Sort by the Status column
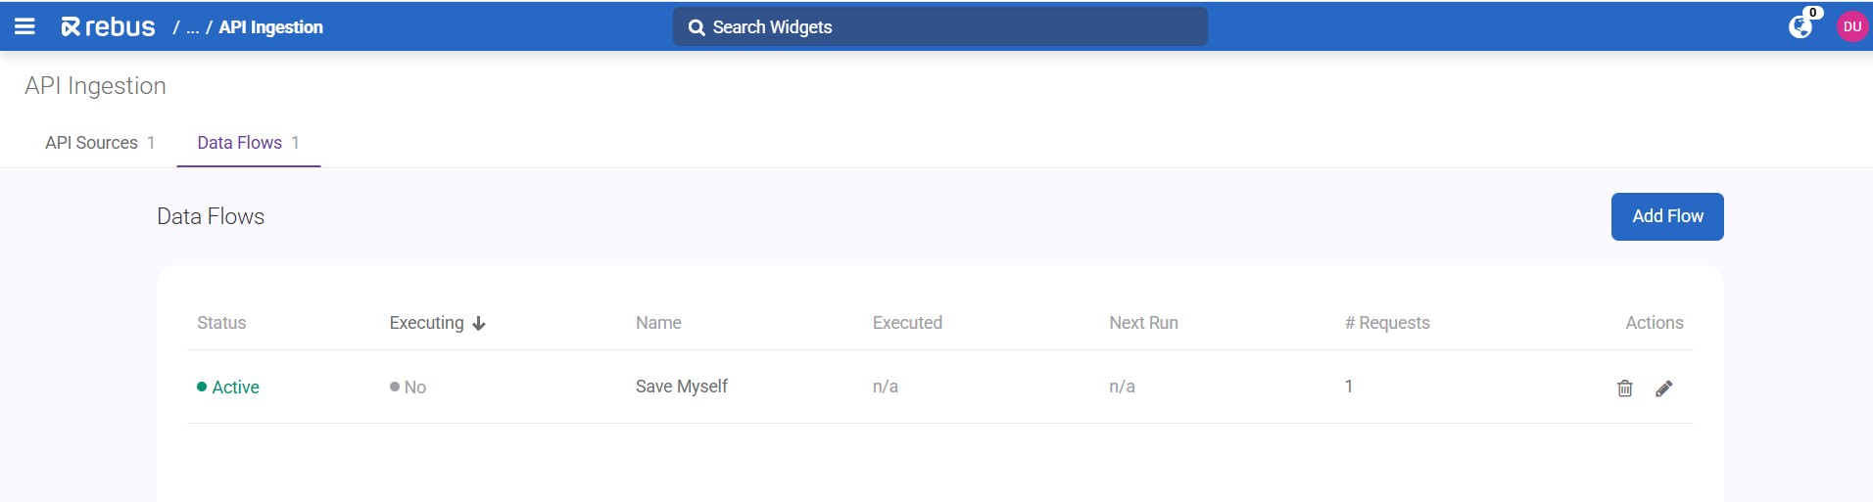 point(221,323)
